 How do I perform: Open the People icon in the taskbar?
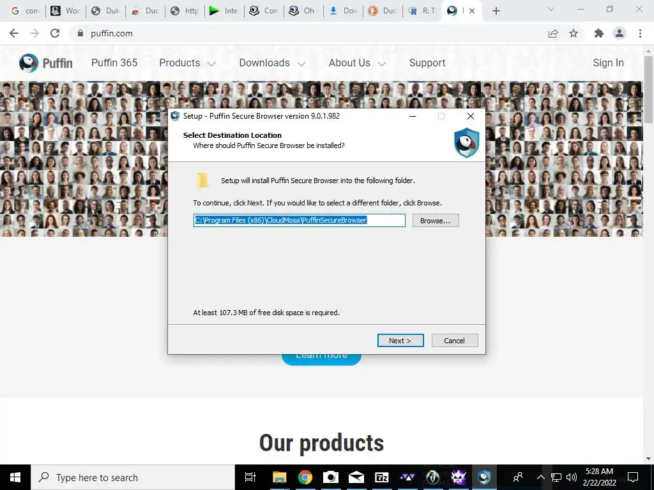[518, 477]
